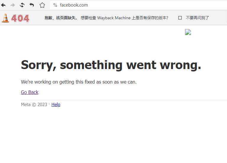Check the Wayback Machine saved version prompt

124,18
